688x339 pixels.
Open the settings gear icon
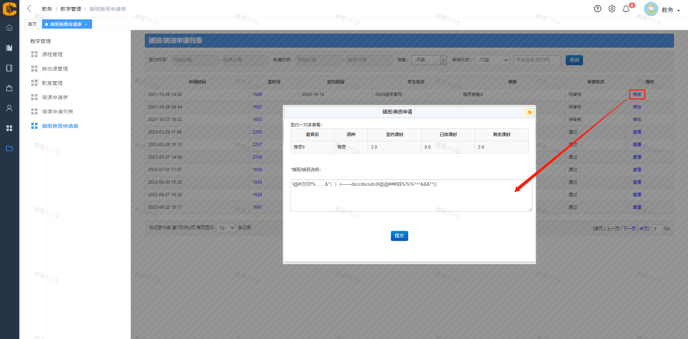612,9
